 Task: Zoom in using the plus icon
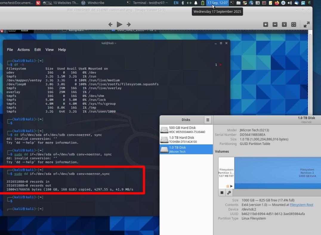(266, 24)
